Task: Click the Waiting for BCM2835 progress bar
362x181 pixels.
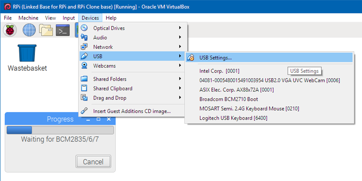Action: [x=60, y=130]
